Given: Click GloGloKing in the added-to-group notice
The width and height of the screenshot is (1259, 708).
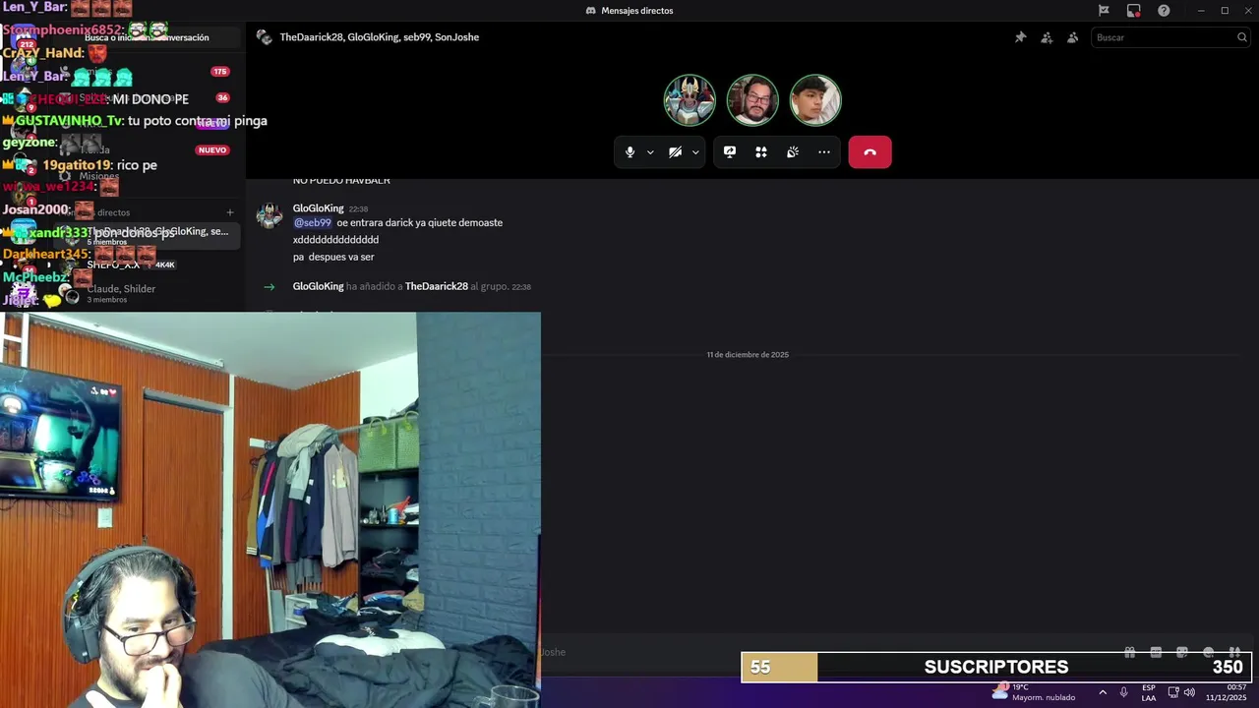Looking at the screenshot, I should pyautogui.click(x=318, y=286).
